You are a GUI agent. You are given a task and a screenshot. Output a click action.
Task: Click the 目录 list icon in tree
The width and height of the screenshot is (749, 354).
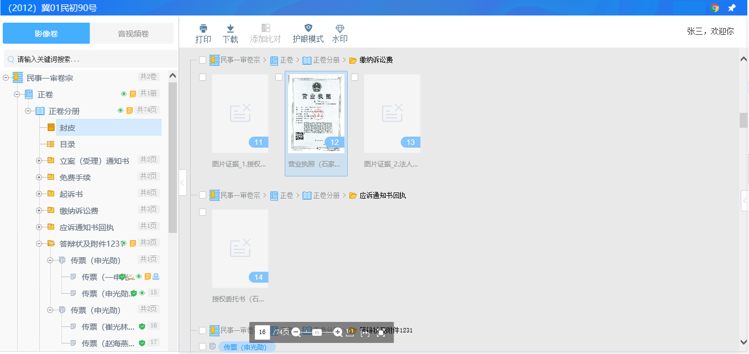51,144
